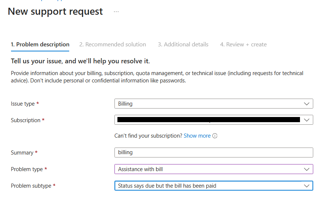Click the chevron arrow in Problem type field
Viewport: 325px width, 202px height.
pos(307,169)
